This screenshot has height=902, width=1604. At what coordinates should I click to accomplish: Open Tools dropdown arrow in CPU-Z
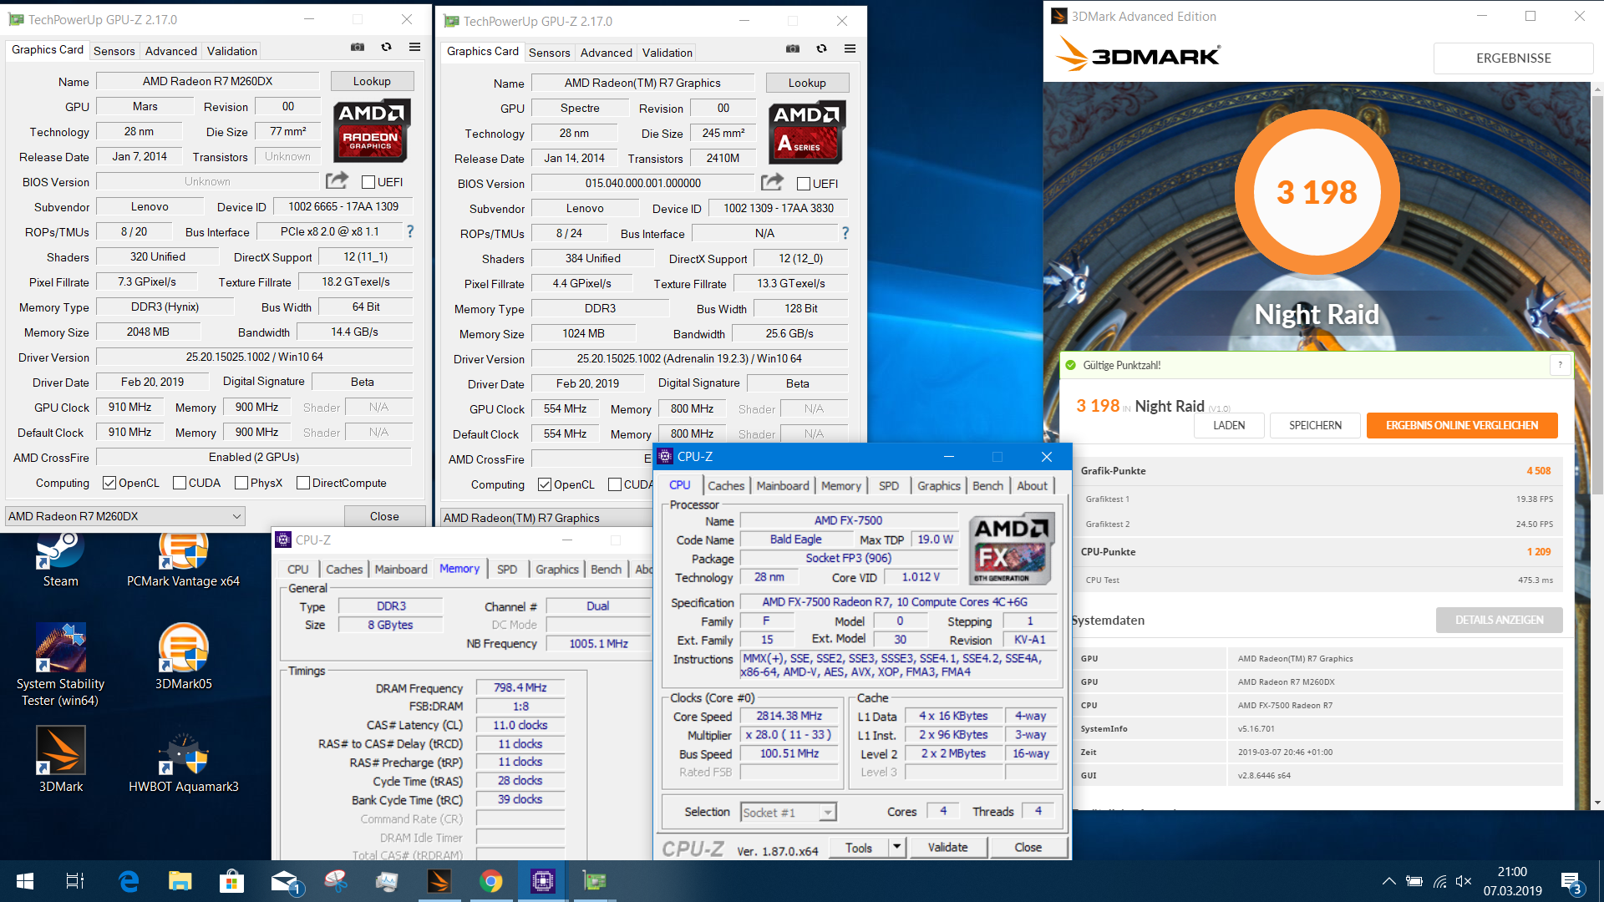coord(896,847)
